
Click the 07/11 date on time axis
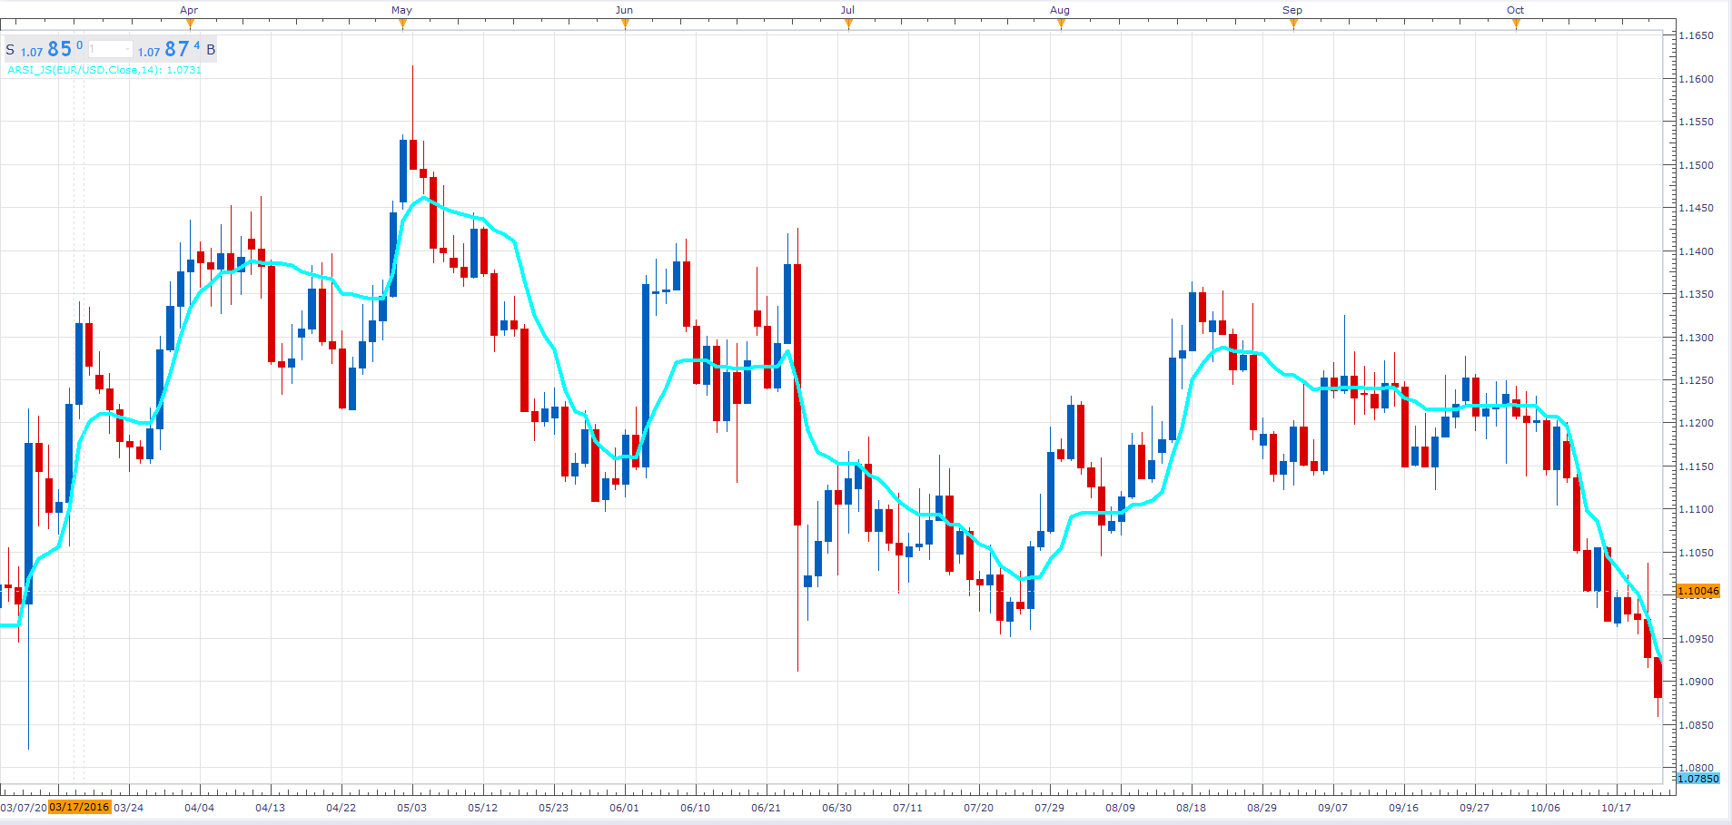coord(907,808)
